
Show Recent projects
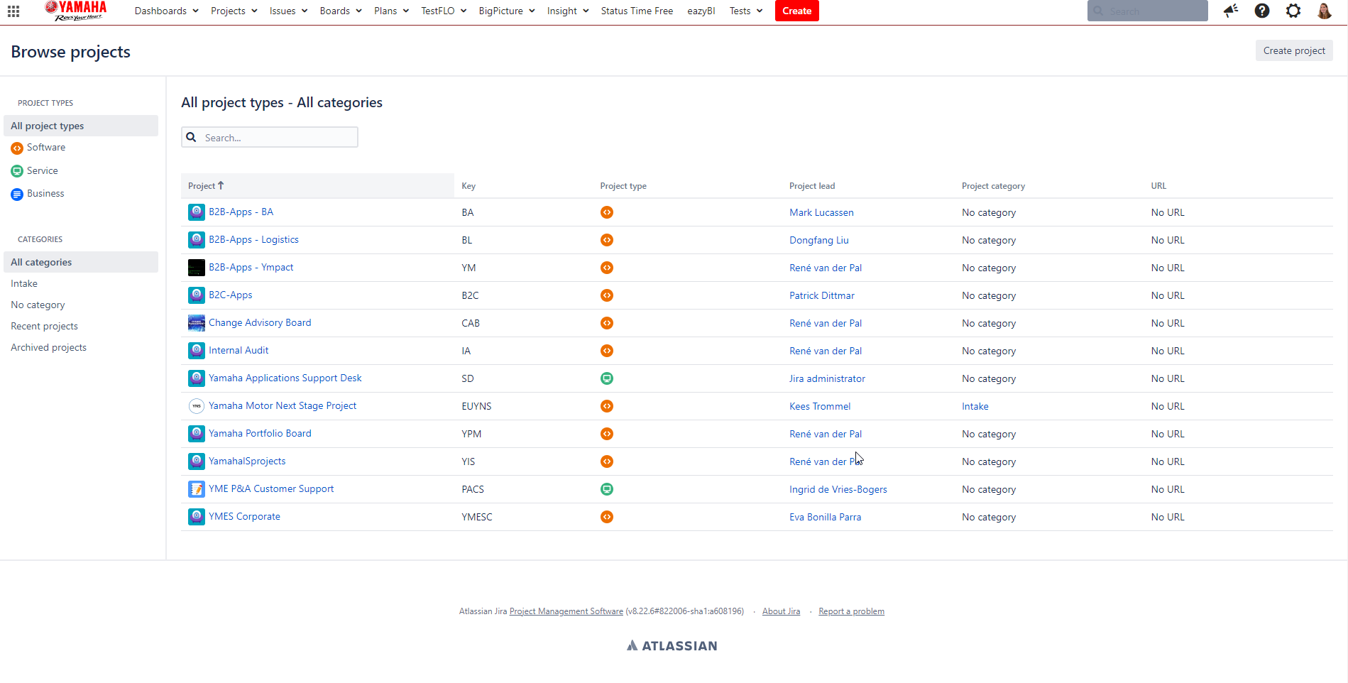click(x=44, y=326)
